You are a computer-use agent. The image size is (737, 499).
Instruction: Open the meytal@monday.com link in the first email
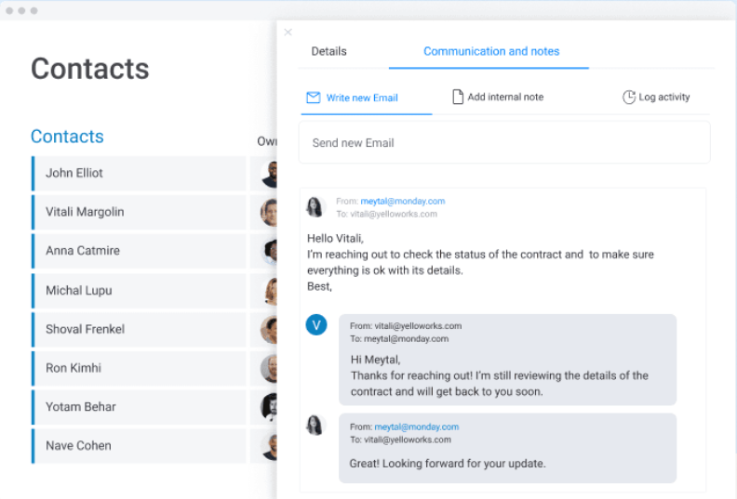[x=403, y=201]
